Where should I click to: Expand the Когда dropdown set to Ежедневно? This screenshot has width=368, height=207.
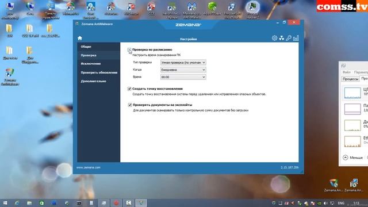[183, 70]
